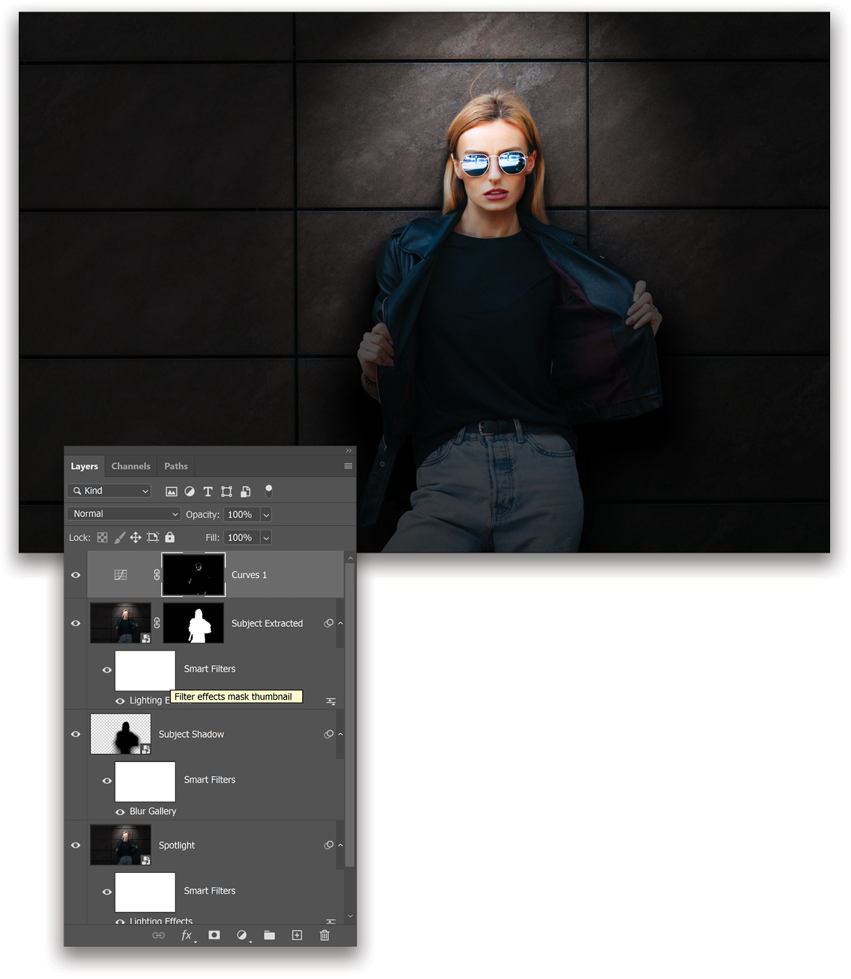Image resolution: width=851 pixels, height=979 pixels.
Task: Select the pixel layers filter icon
Action: 171,491
